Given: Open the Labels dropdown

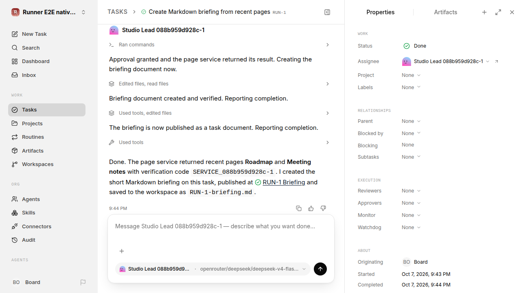Looking at the screenshot, I should tap(411, 87).
